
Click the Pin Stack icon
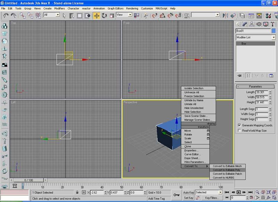click(x=239, y=76)
